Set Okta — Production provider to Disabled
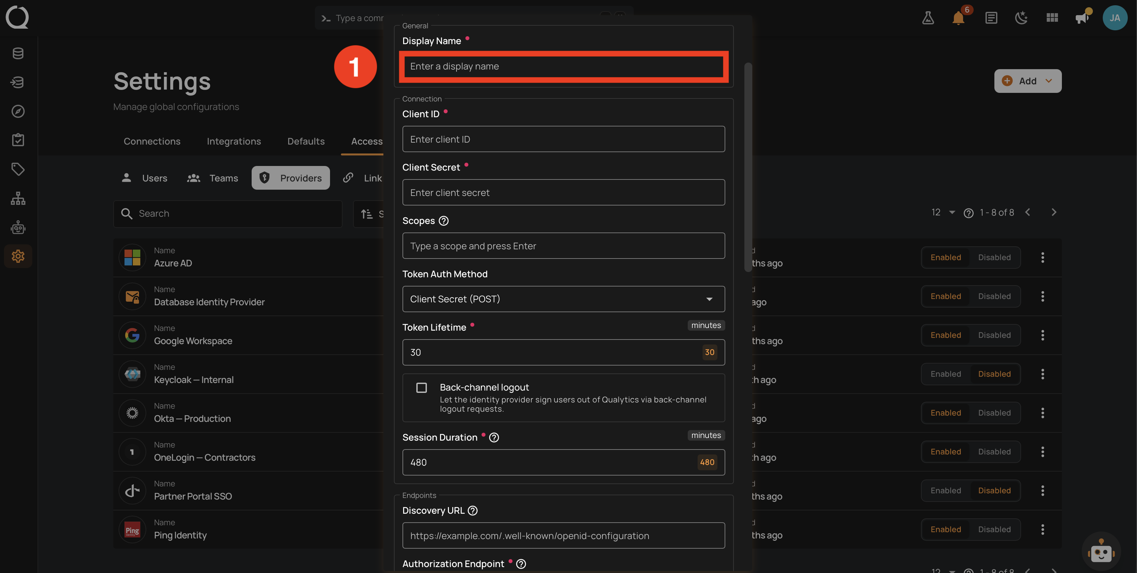The height and width of the screenshot is (573, 1137). click(994, 413)
